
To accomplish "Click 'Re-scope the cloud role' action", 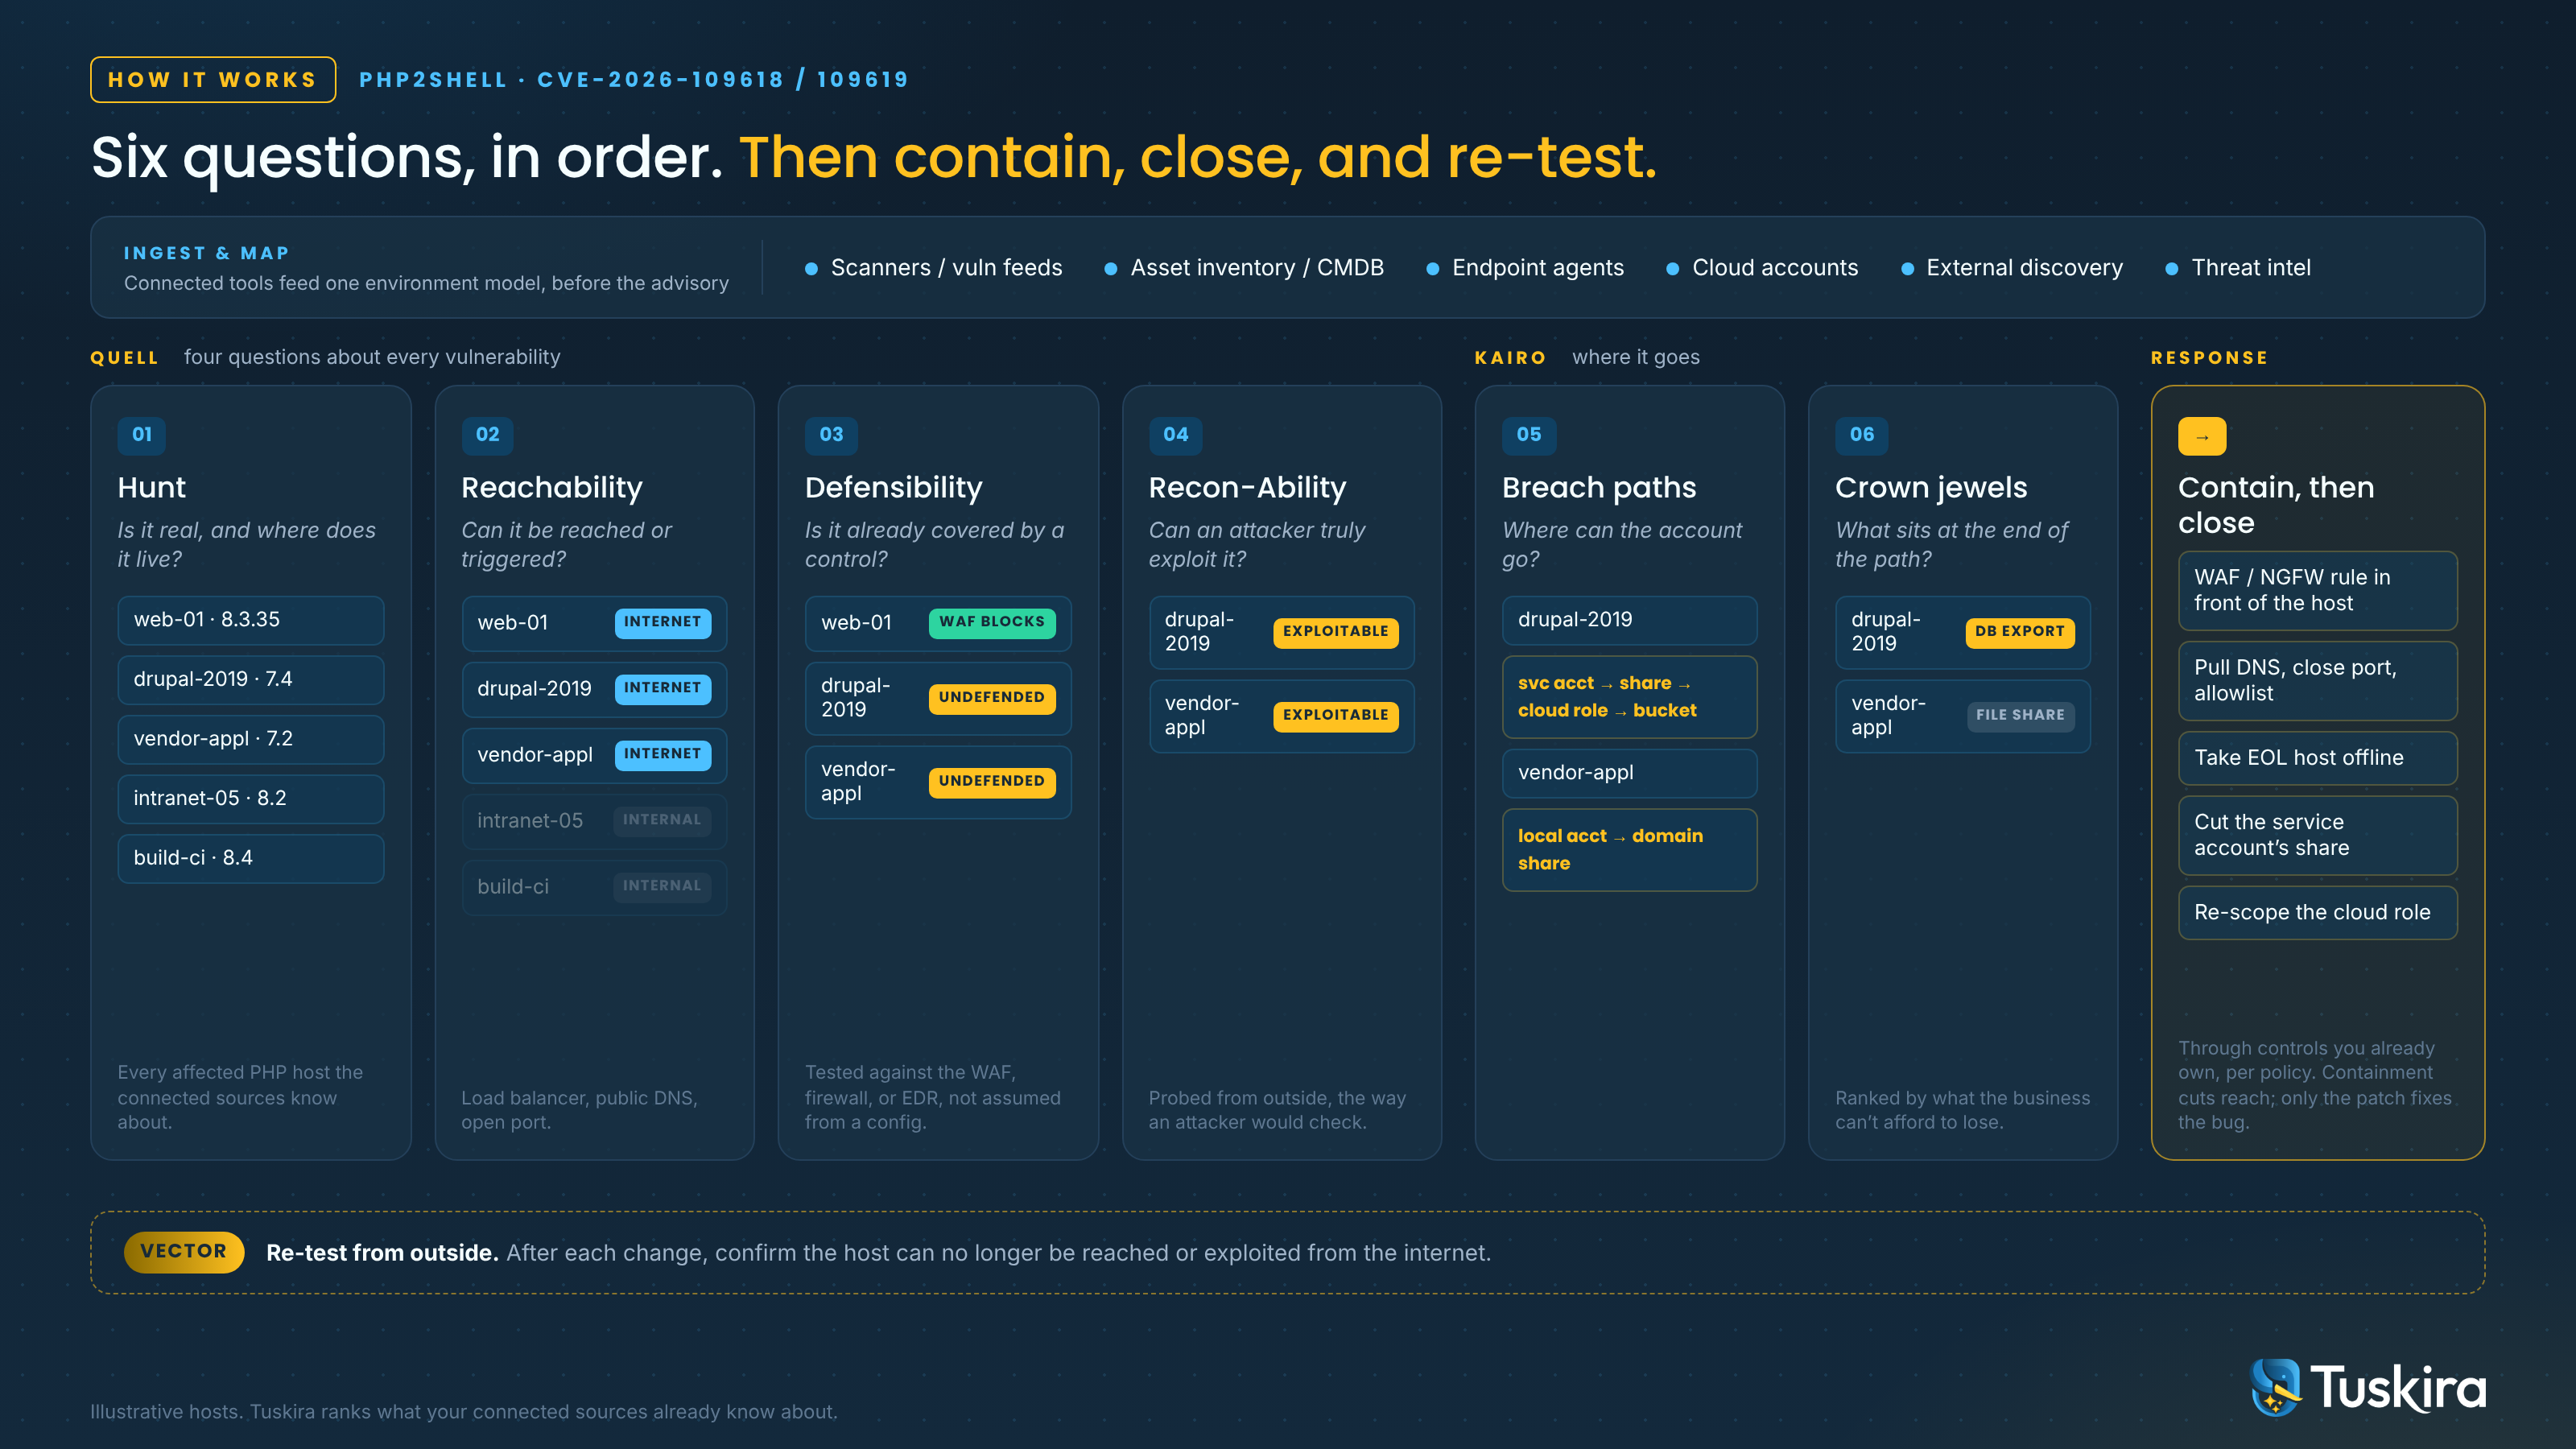I will [2317, 912].
